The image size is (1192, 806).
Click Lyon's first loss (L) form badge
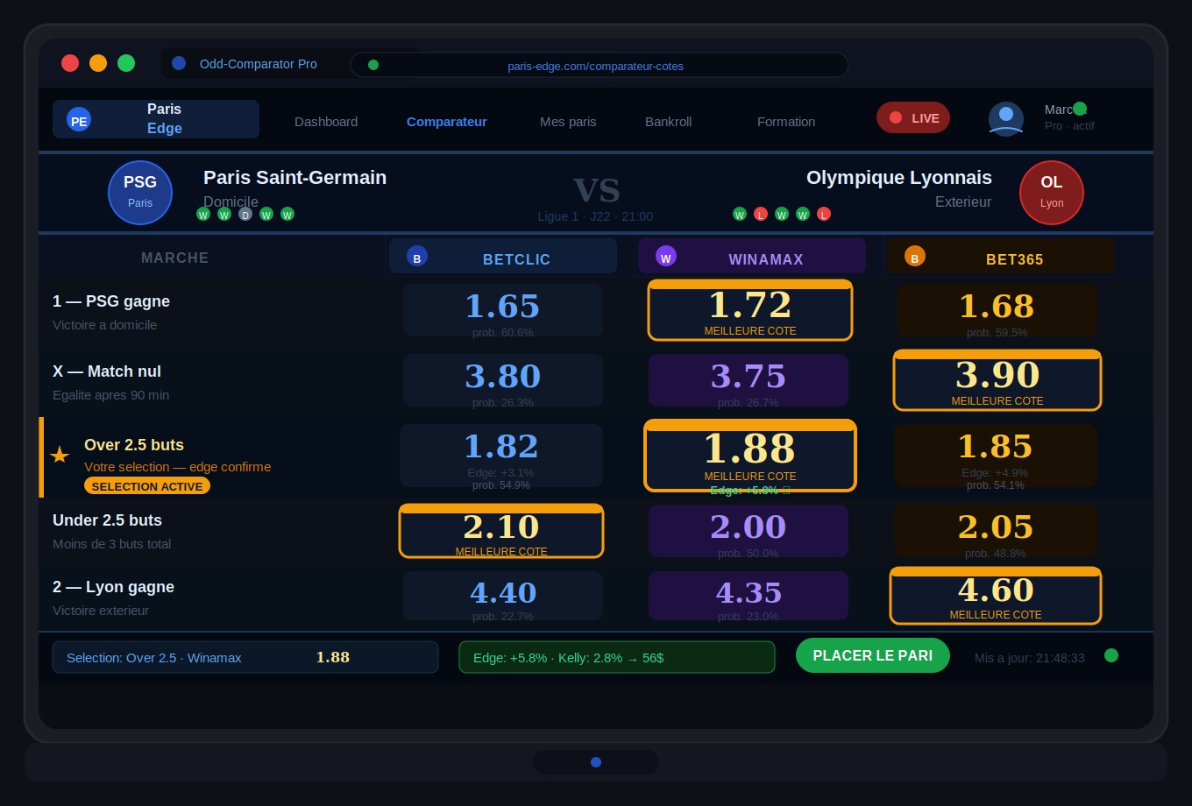(x=761, y=214)
